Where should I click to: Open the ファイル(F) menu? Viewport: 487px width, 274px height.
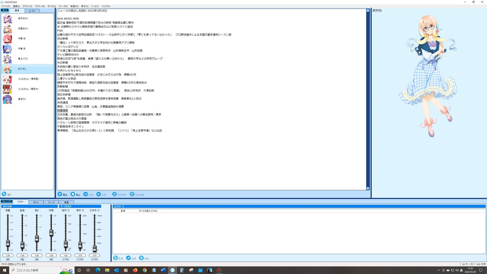coord(6,6)
